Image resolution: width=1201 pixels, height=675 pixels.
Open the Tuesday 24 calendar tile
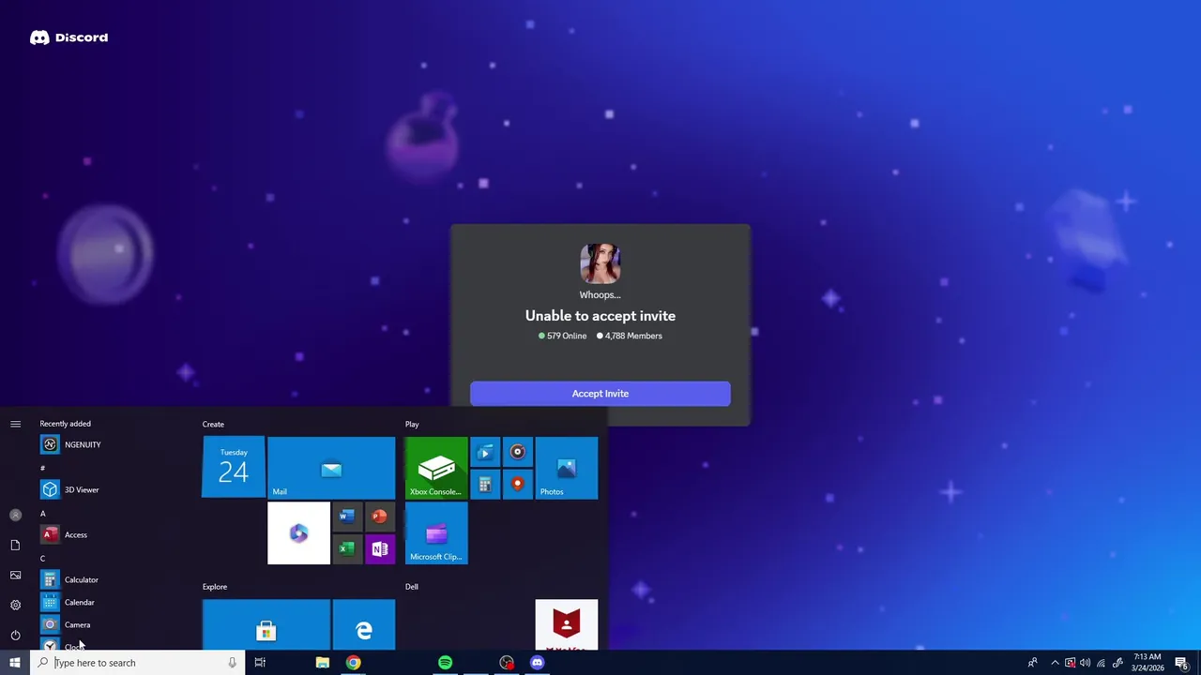[x=234, y=468]
